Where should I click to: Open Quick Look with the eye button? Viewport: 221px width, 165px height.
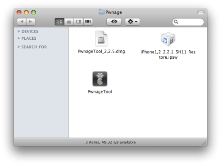tap(114, 22)
